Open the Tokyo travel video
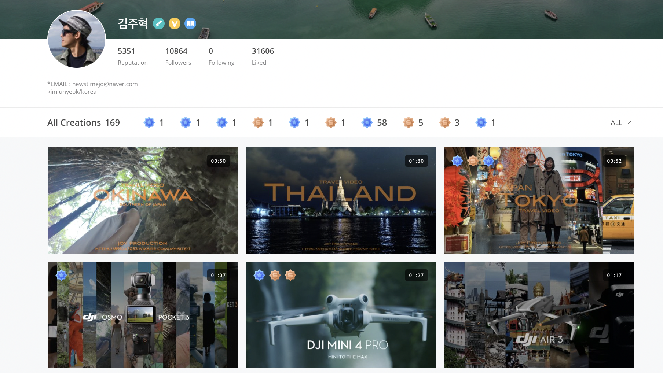This screenshot has width=663, height=373. tap(539, 200)
